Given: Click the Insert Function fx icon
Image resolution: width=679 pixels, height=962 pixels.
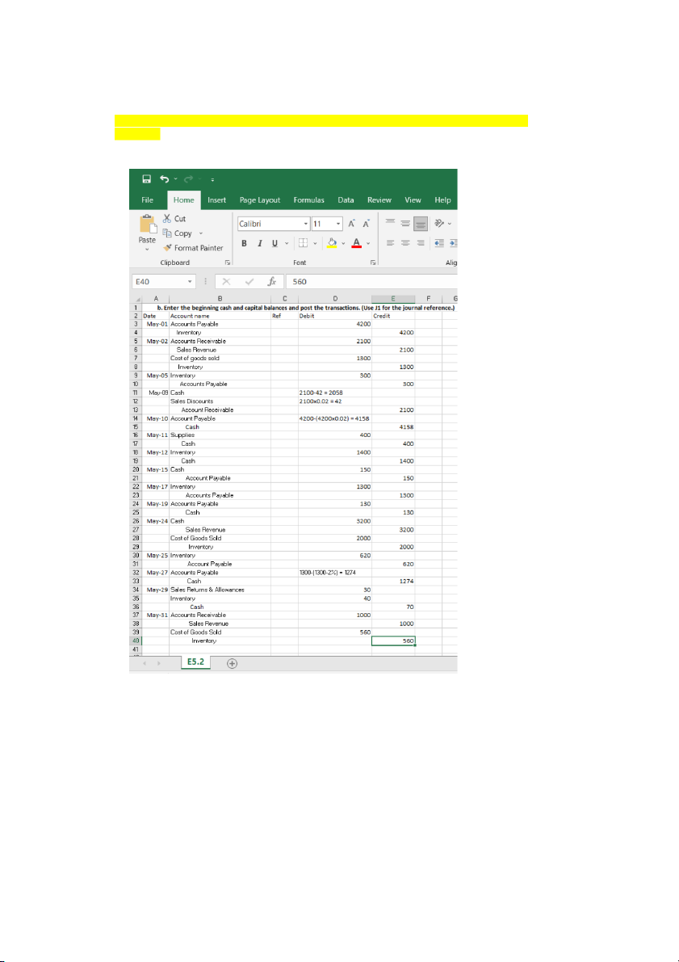Looking at the screenshot, I should pyautogui.click(x=273, y=282).
